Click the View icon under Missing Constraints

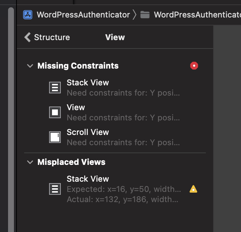(x=55, y=112)
